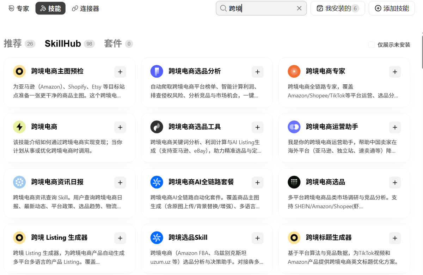Open the 连接器 tab
The width and height of the screenshot is (423, 275).
[x=85, y=8]
